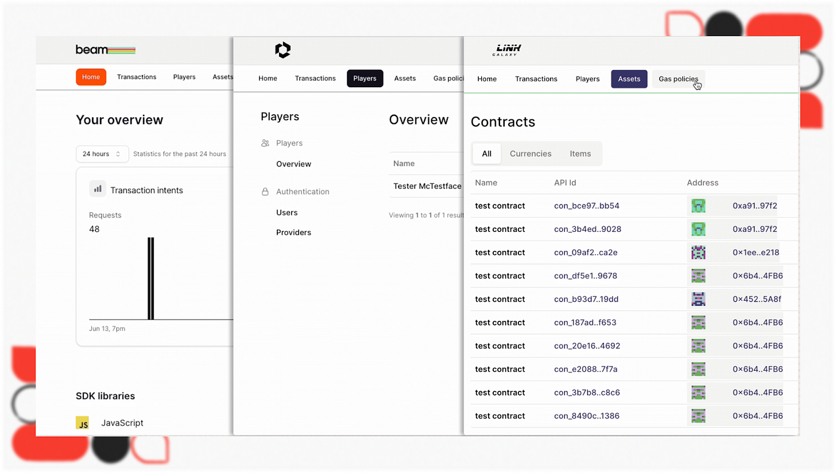This screenshot has width=836, height=473.
Task: Click the Address column header
Action: [x=703, y=183]
